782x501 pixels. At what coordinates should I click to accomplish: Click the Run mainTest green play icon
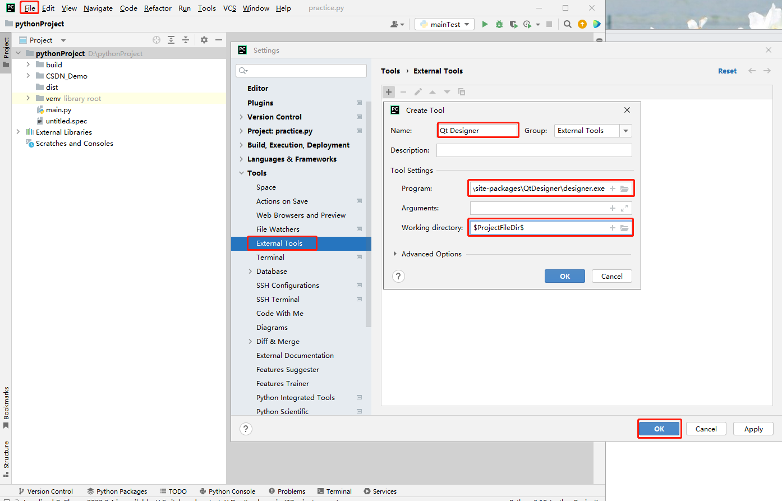[485, 24]
